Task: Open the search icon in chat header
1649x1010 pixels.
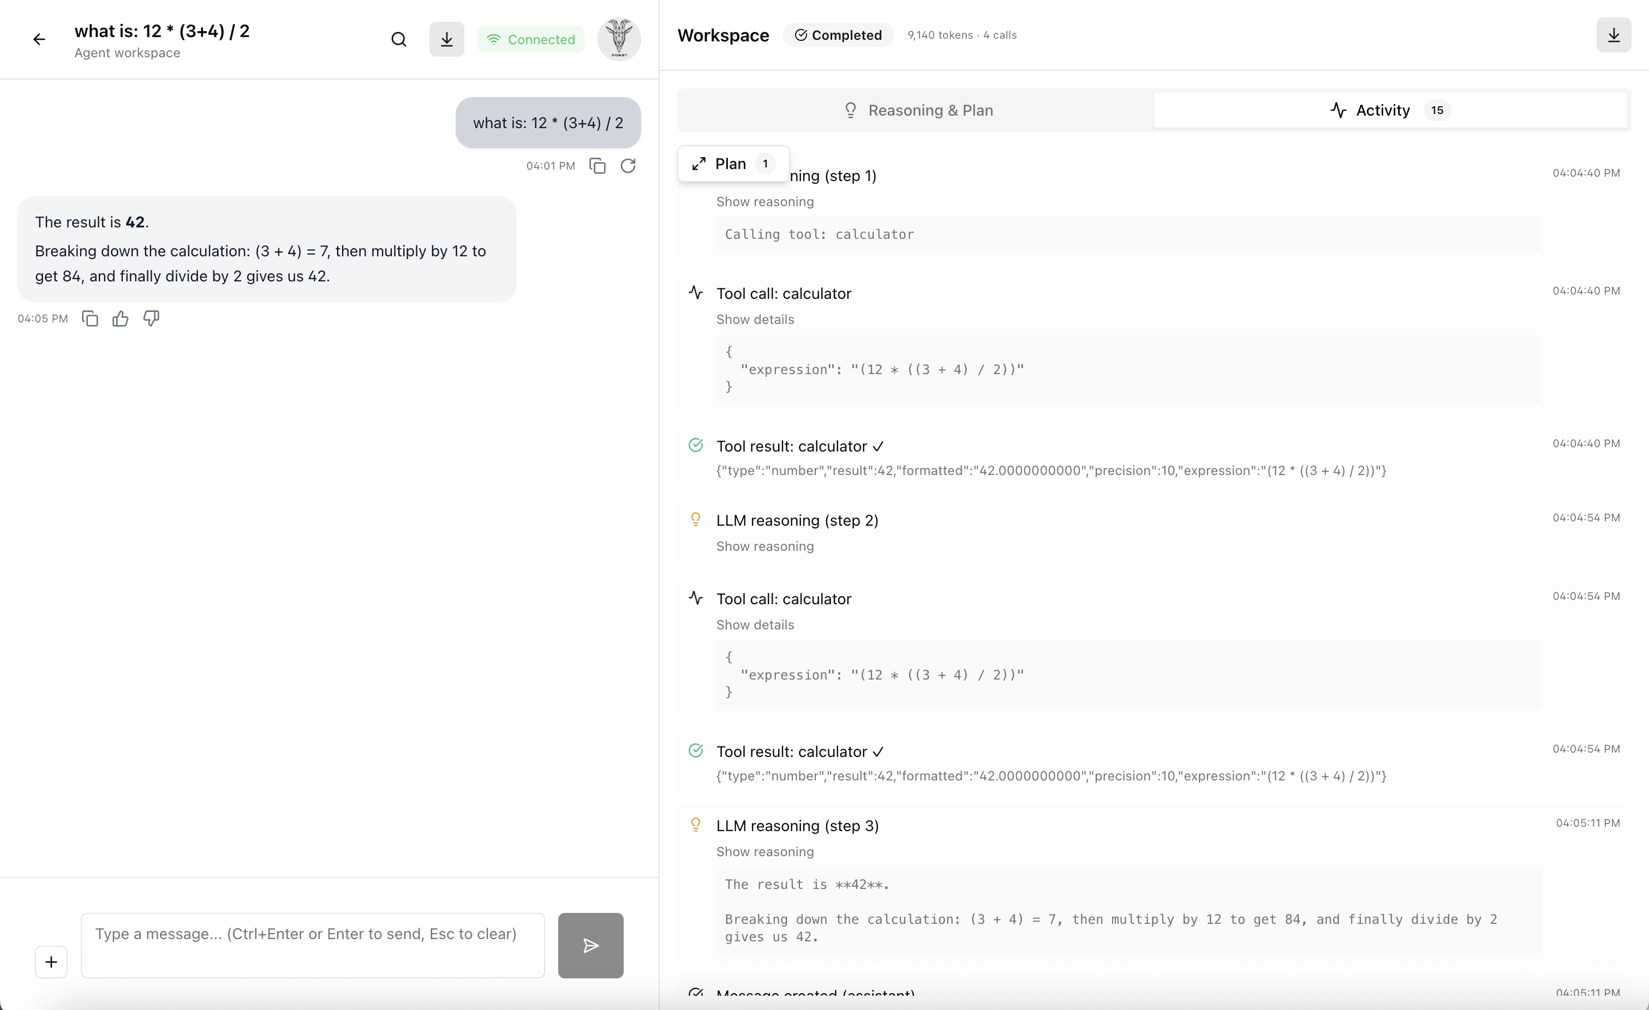Action: tap(399, 39)
